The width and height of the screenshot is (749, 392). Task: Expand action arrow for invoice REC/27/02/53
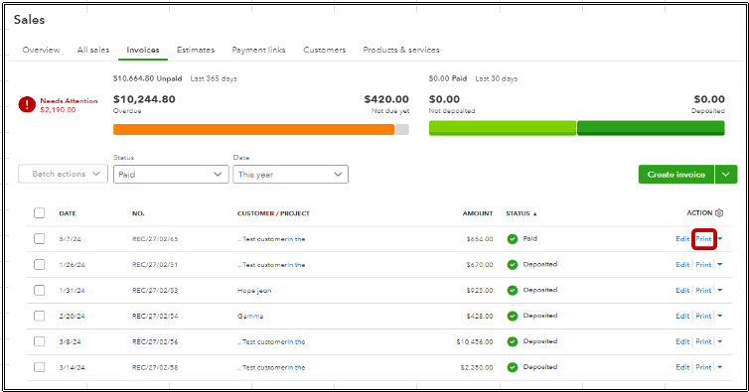coord(720,291)
